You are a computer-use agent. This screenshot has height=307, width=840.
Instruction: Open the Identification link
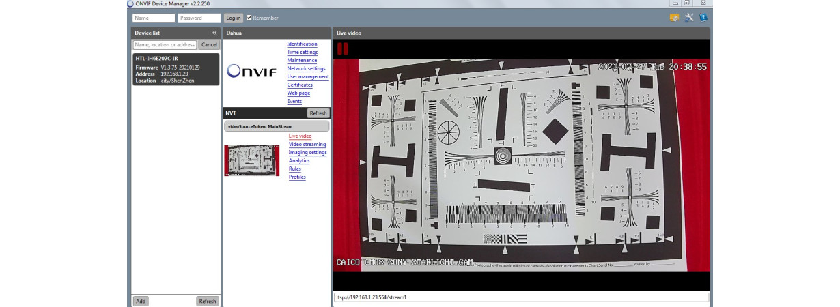[x=302, y=44]
